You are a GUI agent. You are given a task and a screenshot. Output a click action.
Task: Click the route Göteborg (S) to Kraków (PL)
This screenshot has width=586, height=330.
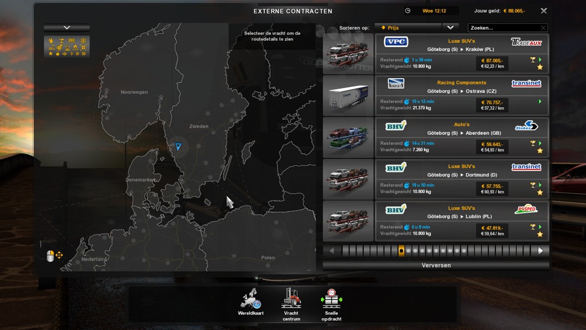point(460,49)
